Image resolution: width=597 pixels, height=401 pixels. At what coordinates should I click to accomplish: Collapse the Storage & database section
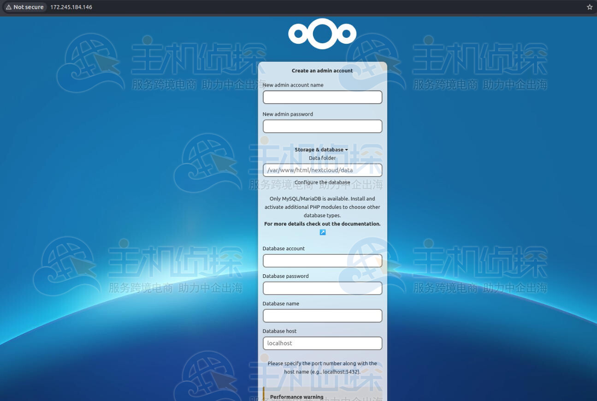point(321,149)
